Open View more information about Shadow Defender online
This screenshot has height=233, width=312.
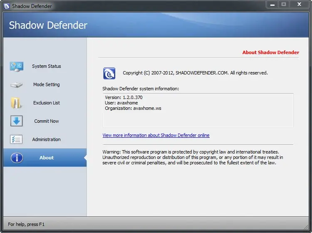click(x=156, y=135)
